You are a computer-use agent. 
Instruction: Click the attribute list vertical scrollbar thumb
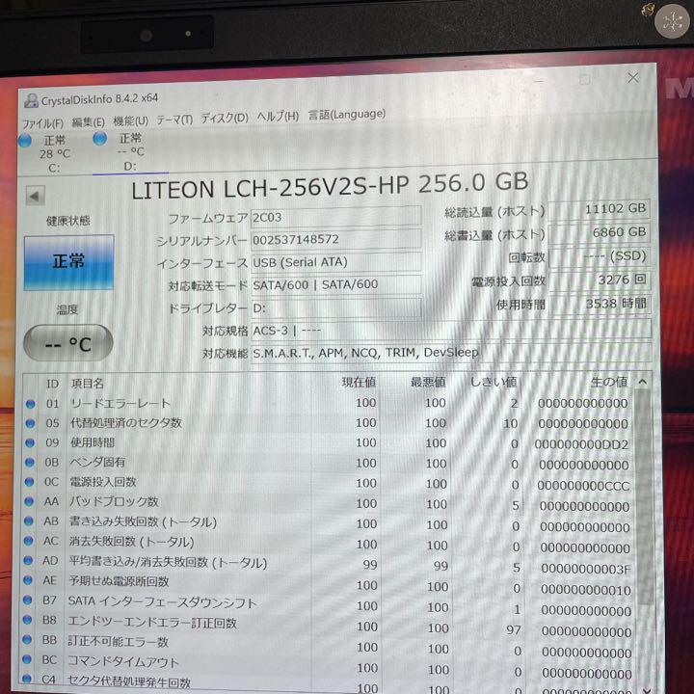(644, 495)
